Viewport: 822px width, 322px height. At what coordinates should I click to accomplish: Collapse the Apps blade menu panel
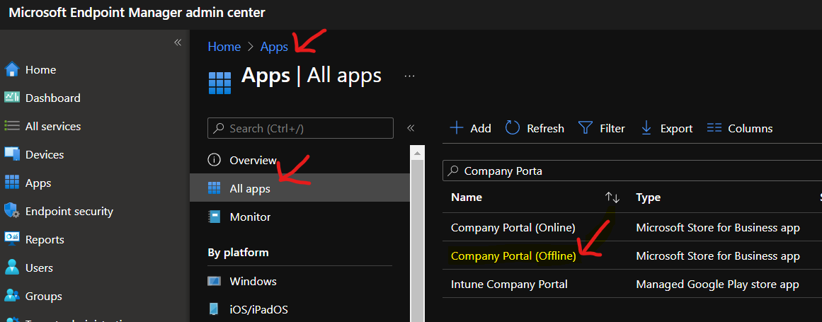[411, 128]
